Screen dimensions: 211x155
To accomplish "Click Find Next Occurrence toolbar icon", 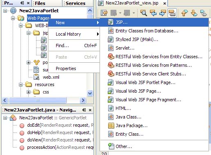I will [x=163, y=13].
